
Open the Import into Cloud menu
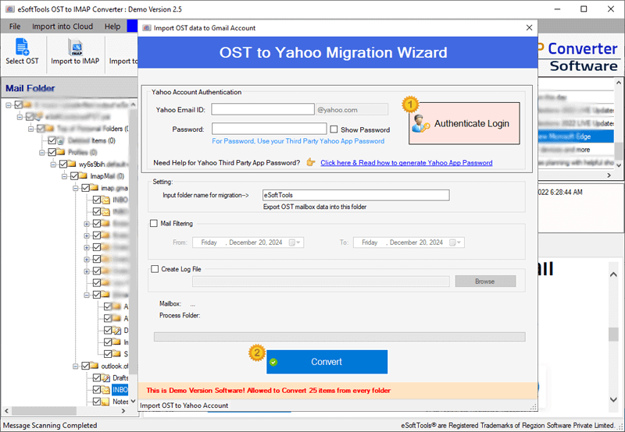pos(62,27)
